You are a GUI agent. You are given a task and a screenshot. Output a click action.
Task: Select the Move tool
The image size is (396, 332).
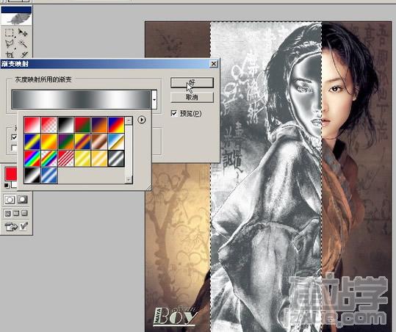24,33
